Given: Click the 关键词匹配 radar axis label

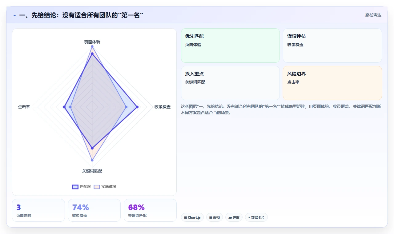Looking at the screenshot, I should 92,171.
